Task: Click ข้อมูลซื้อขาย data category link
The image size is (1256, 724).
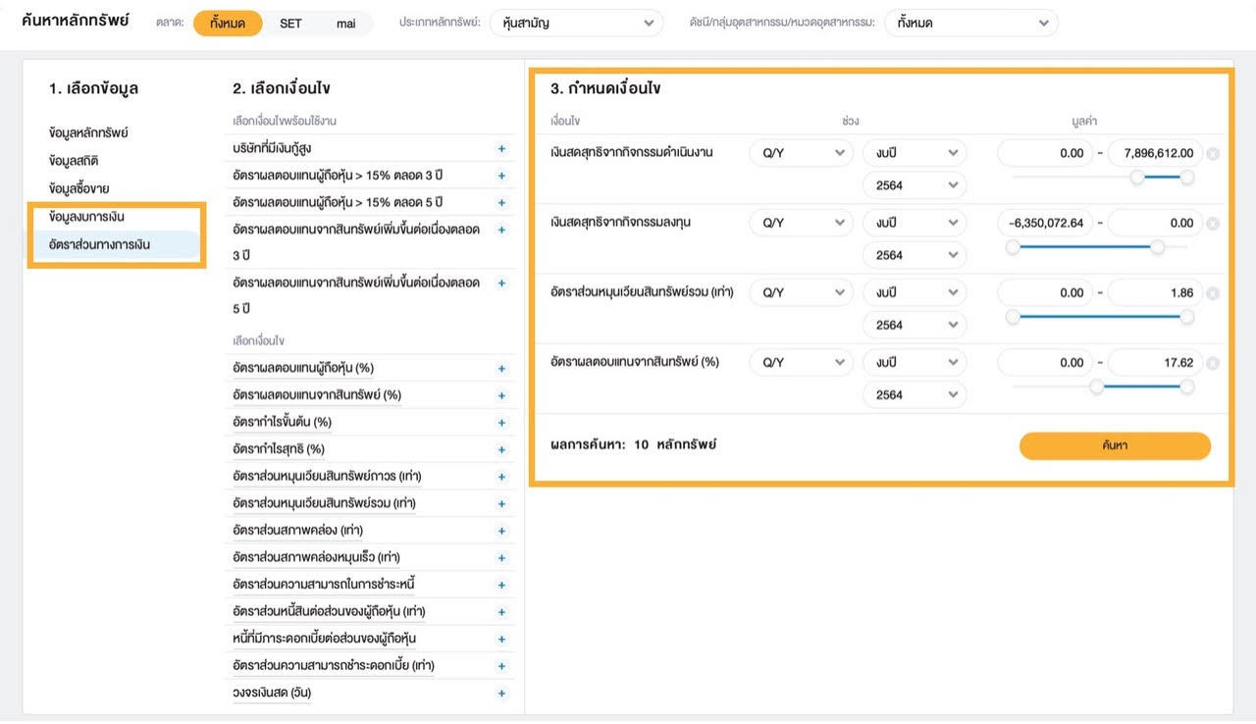Action: tap(78, 188)
